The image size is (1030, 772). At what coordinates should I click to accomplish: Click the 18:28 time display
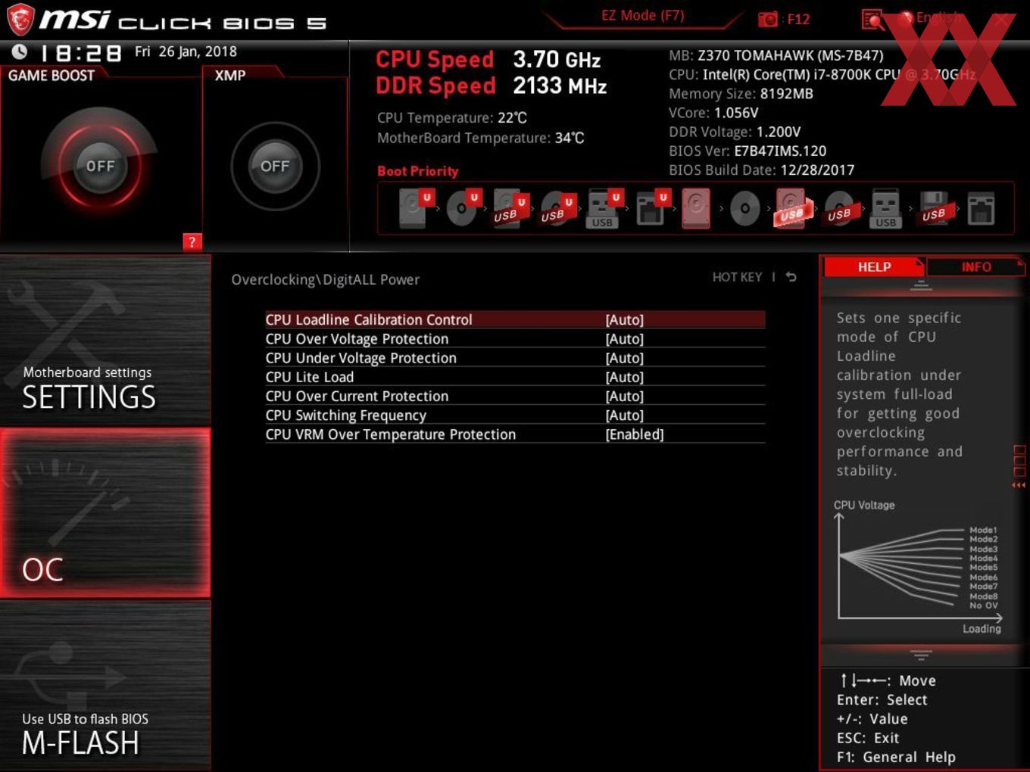(x=80, y=53)
